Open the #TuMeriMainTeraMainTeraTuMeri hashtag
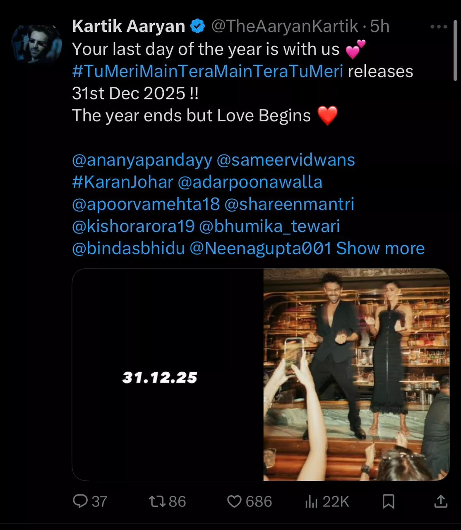The width and height of the screenshot is (461, 530). pos(208,71)
